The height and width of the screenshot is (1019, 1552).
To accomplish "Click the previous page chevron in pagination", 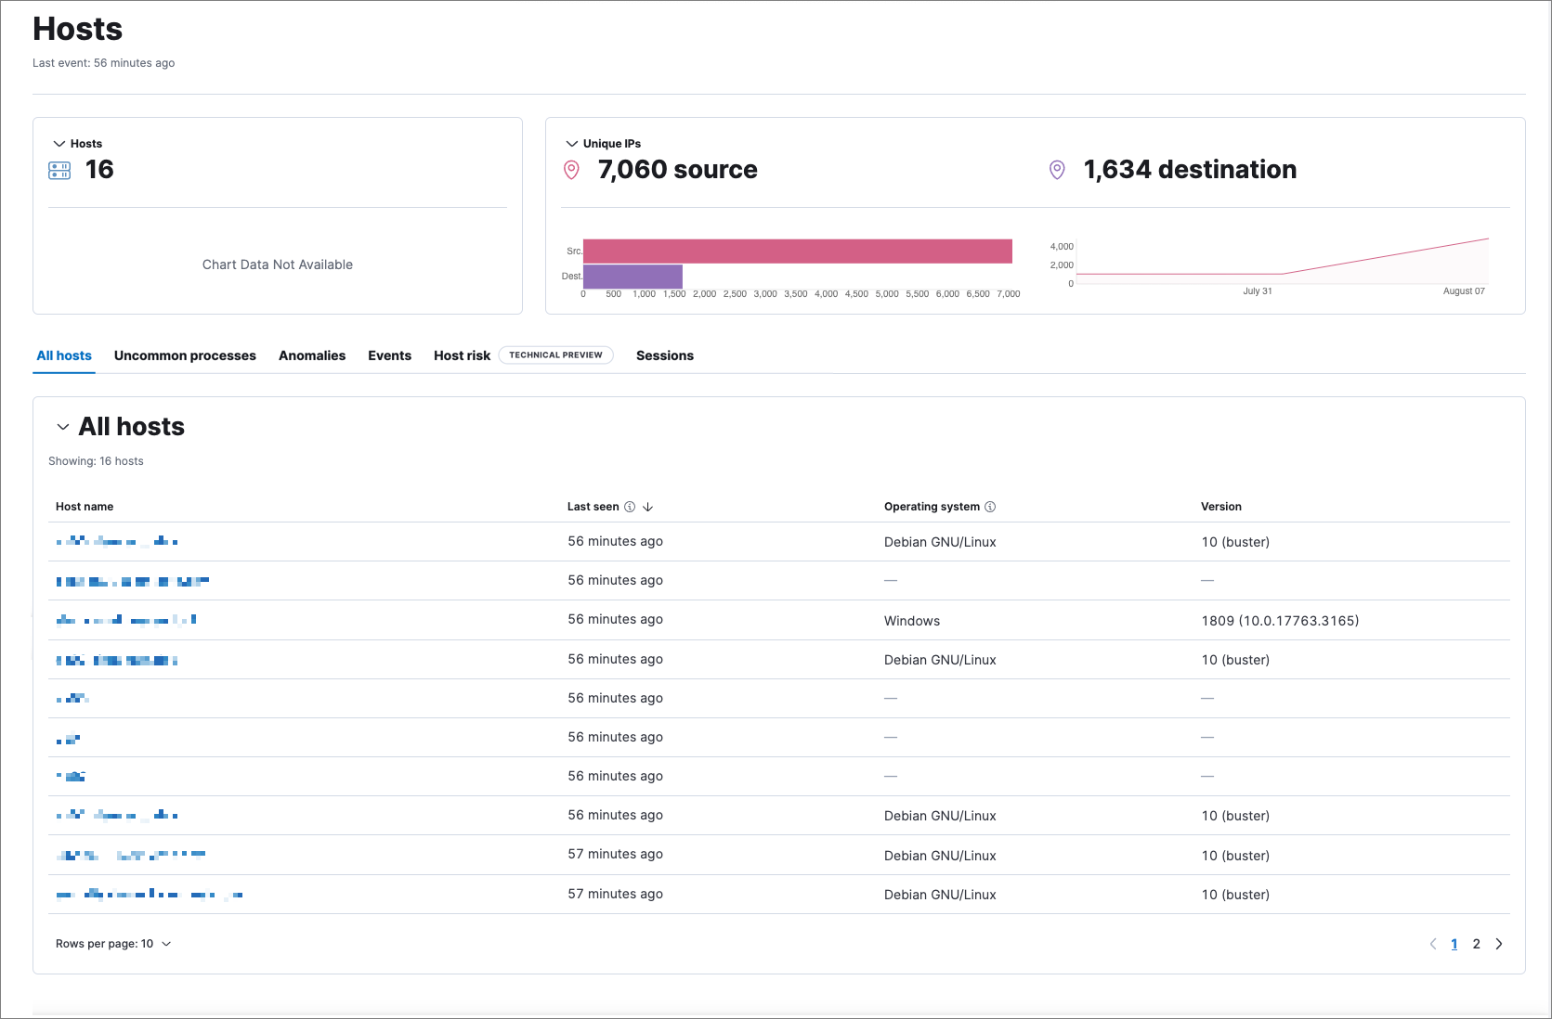I will point(1431,944).
